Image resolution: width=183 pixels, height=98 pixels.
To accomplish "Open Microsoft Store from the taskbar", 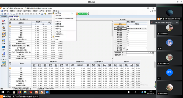I will point(14,92).
